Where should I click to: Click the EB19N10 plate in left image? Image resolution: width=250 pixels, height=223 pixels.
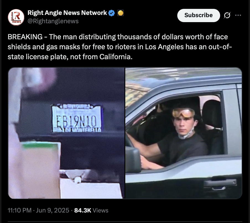[76, 118]
